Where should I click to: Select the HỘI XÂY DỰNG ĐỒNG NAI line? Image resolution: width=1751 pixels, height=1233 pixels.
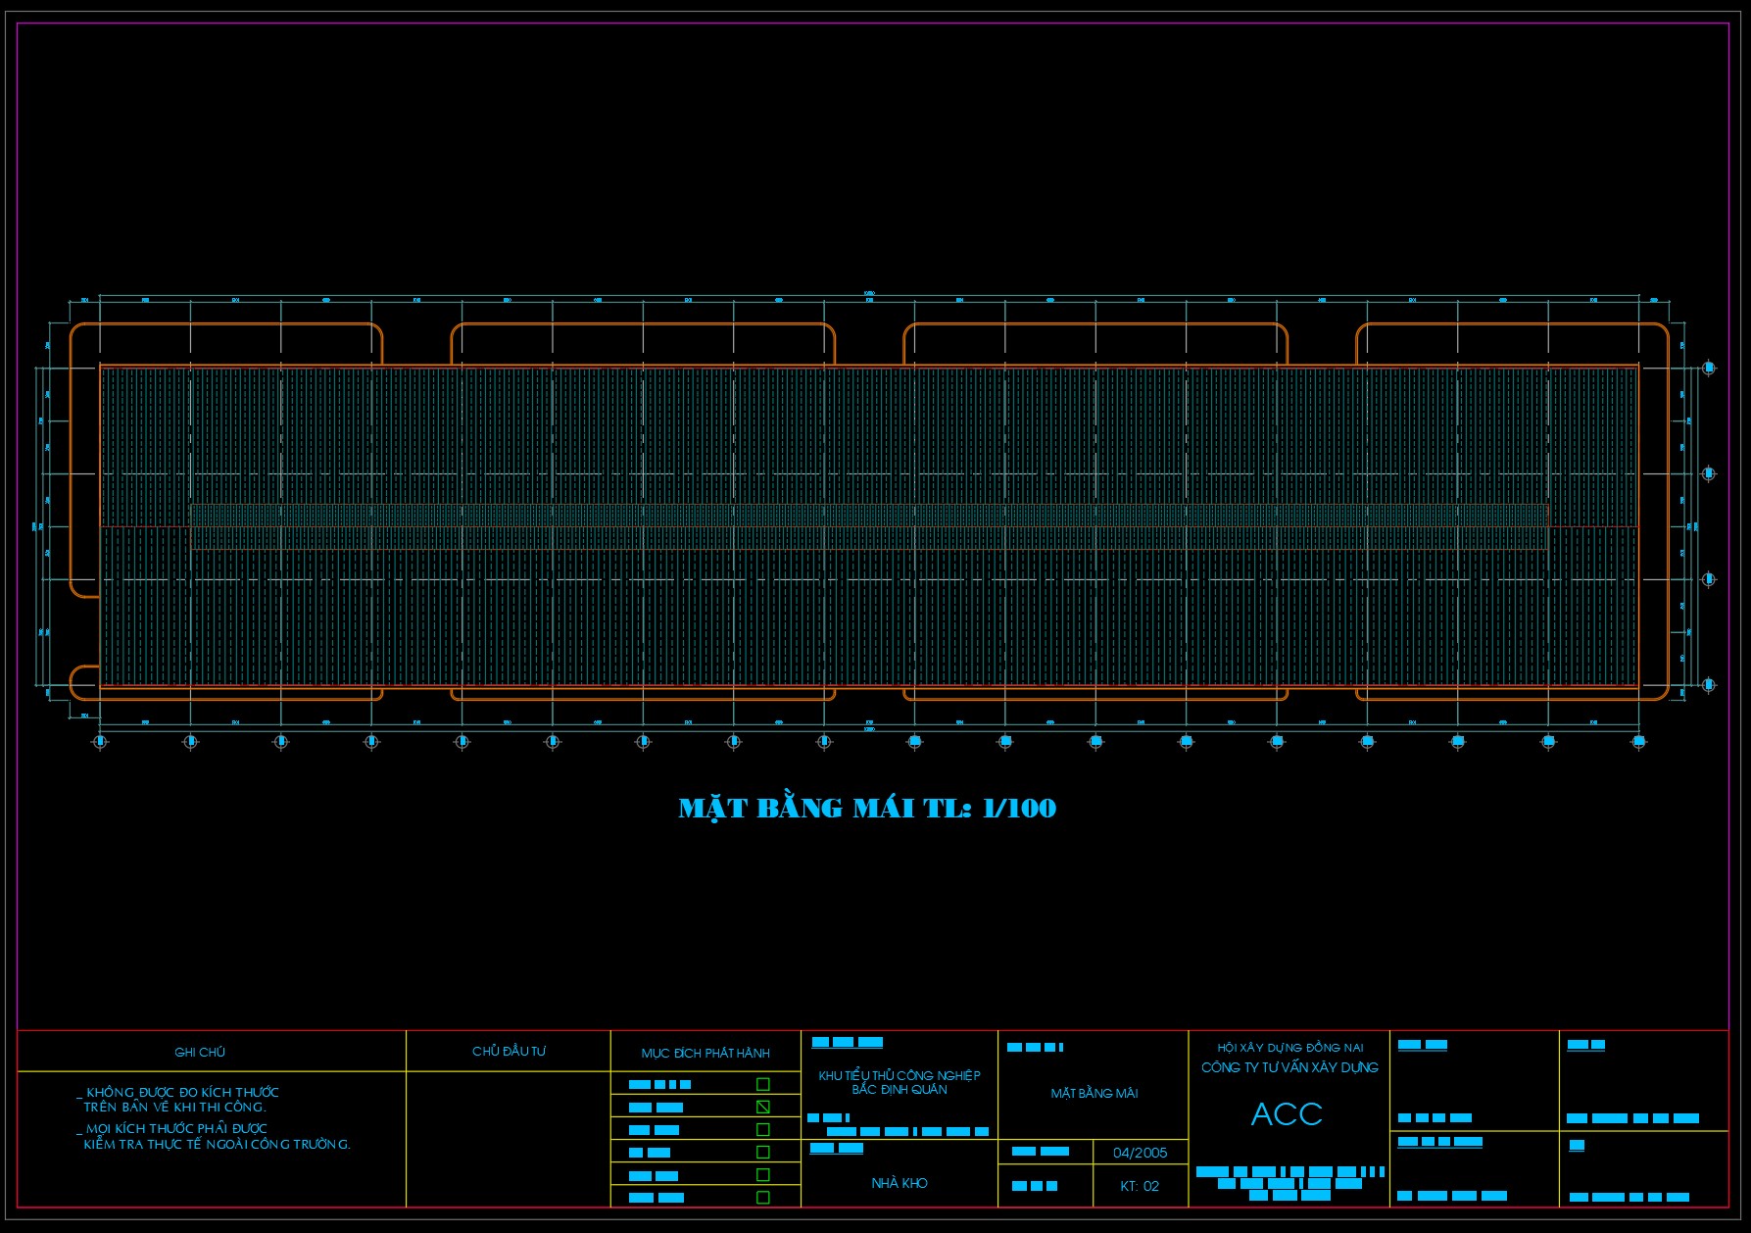point(1290,1048)
